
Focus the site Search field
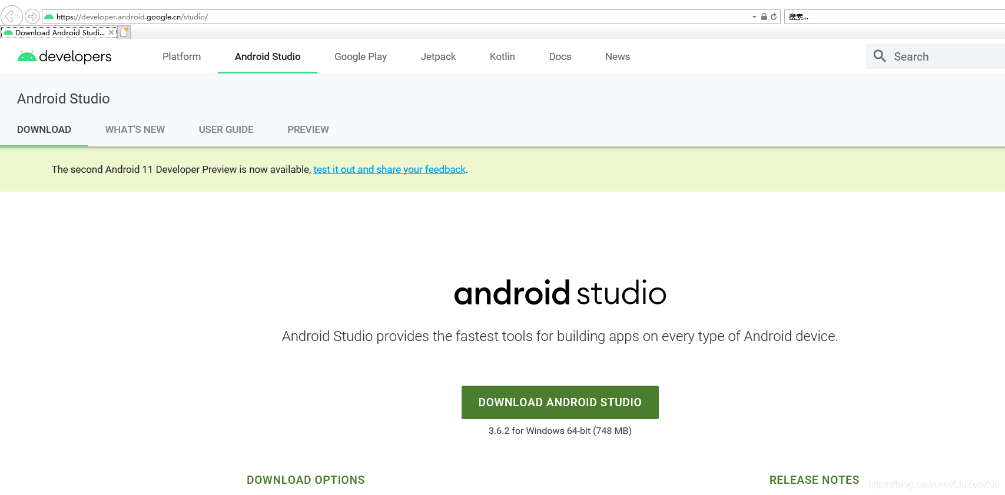[x=936, y=56]
